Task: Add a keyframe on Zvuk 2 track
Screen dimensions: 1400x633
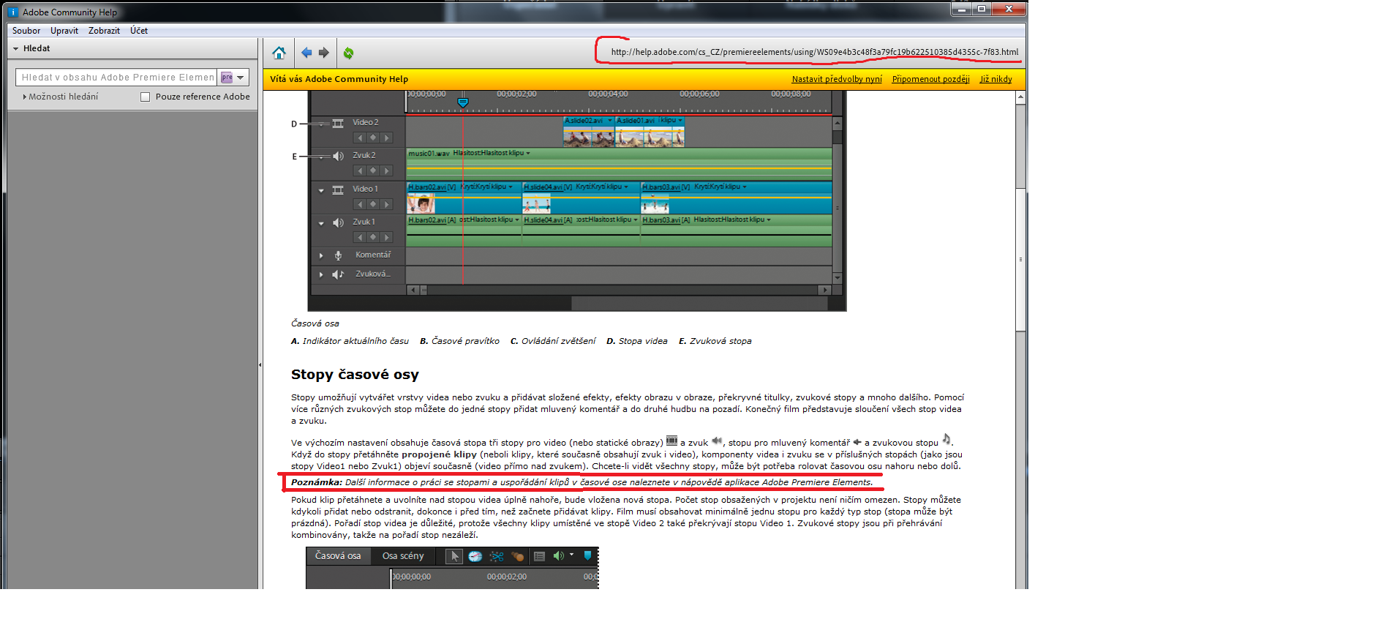Action: (x=373, y=171)
